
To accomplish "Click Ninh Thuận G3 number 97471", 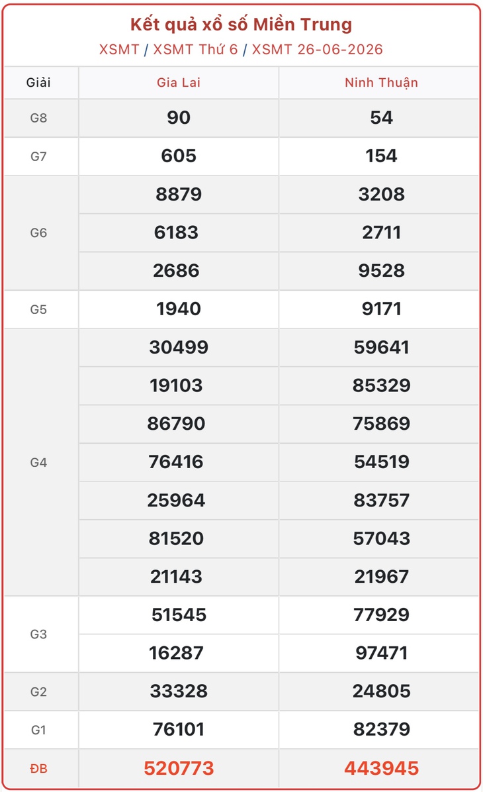I will (x=382, y=653).
